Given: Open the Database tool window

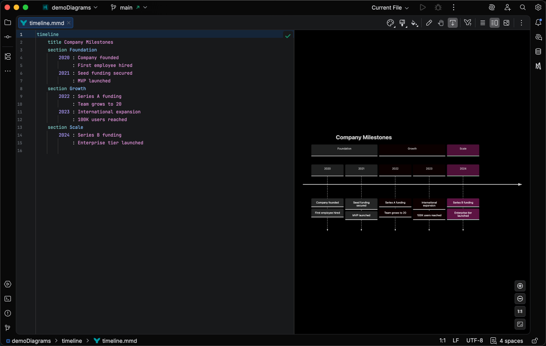Looking at the screenshot, I should pyautogui.click(x=538, y=51).
